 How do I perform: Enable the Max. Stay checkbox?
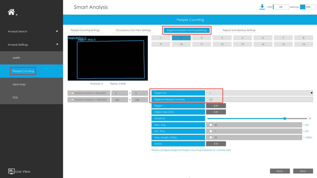coord(210,125)
